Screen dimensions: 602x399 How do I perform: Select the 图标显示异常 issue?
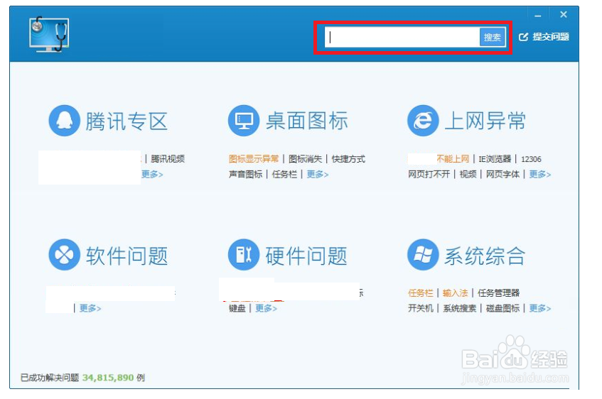coord(254,159)
